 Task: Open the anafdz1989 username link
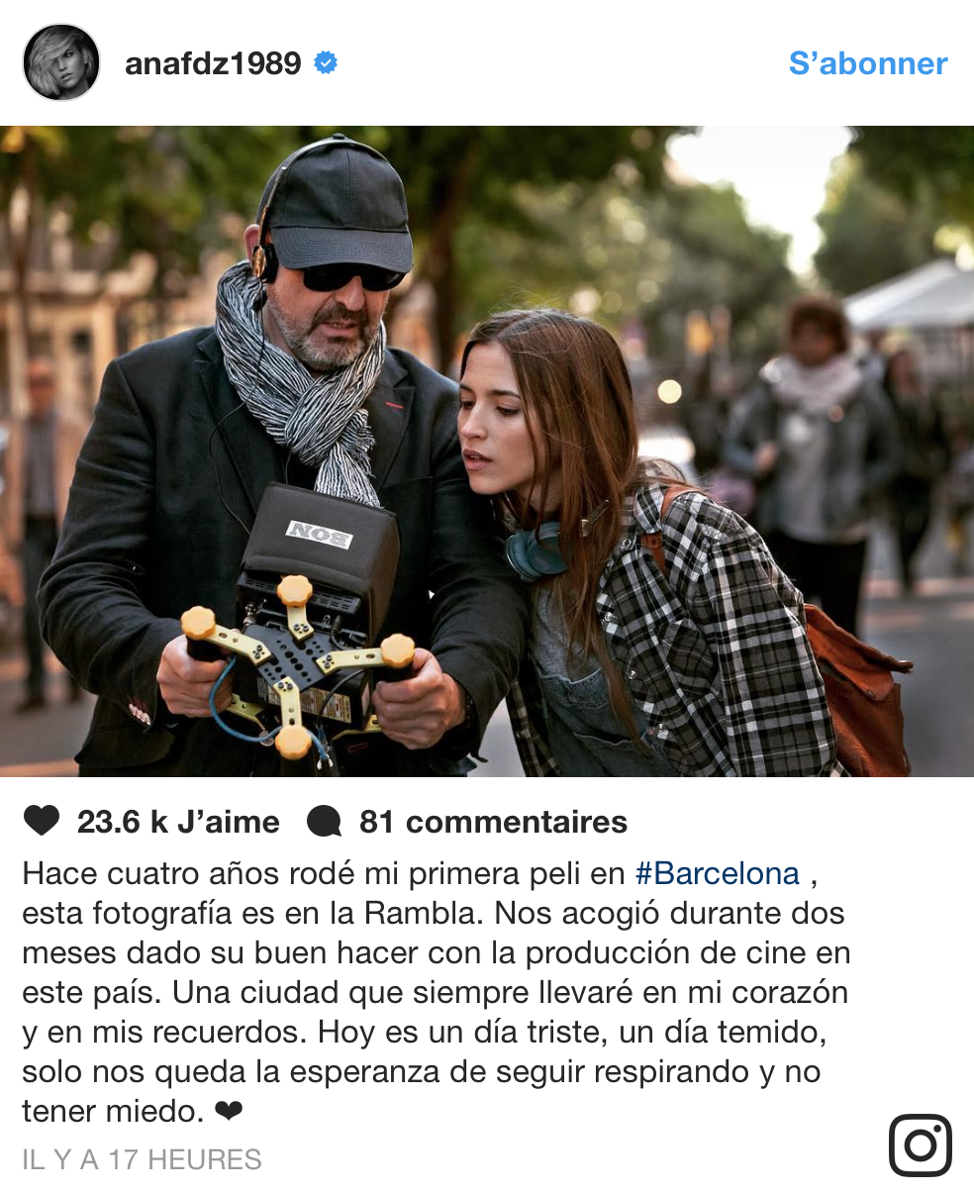pos(213,63)
